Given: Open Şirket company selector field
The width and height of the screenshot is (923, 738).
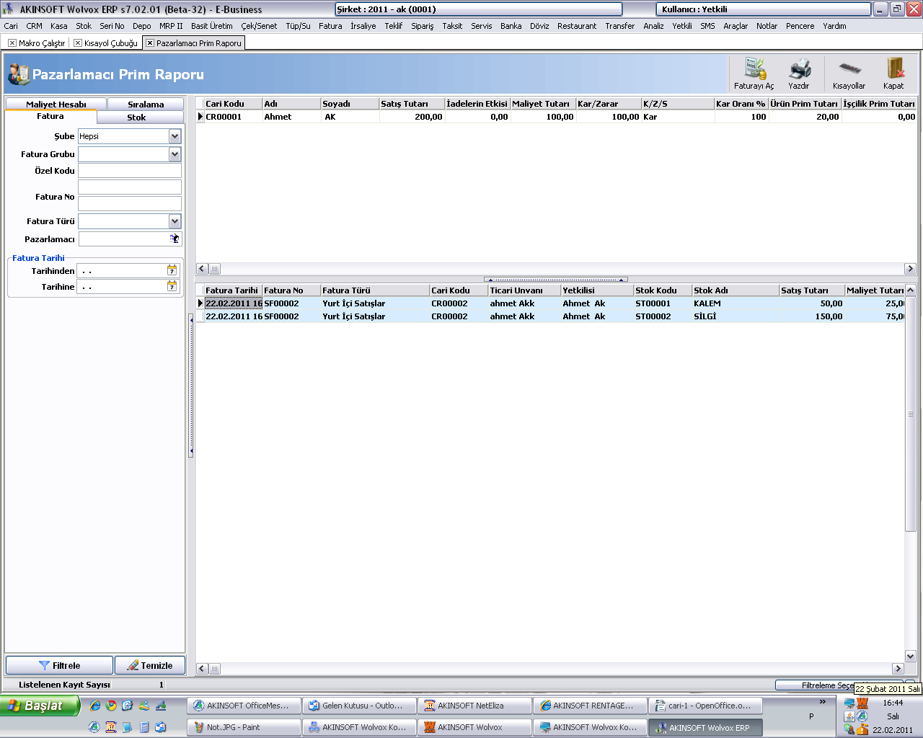Looking at the screenshot, I should click(x=479, y=9).
